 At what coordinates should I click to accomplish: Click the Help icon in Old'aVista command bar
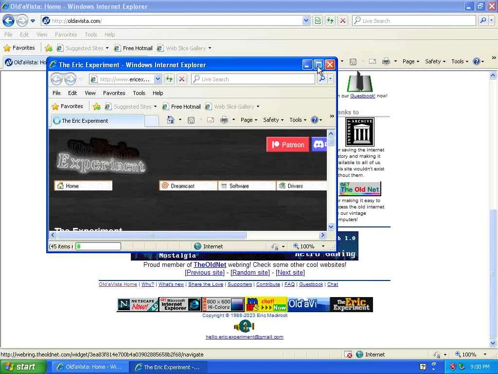coord(477,61)
